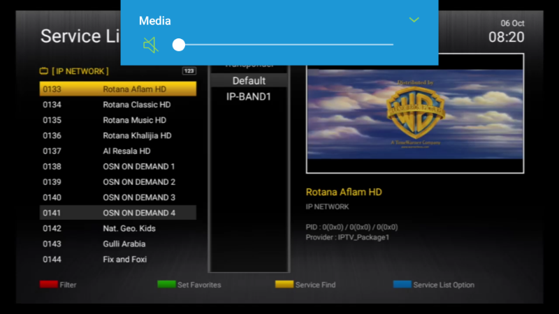Select channel 0140 OSN ON DEMAND 3
The height and width of the screenshot is (314, 559).
click(x=117, y=197)
